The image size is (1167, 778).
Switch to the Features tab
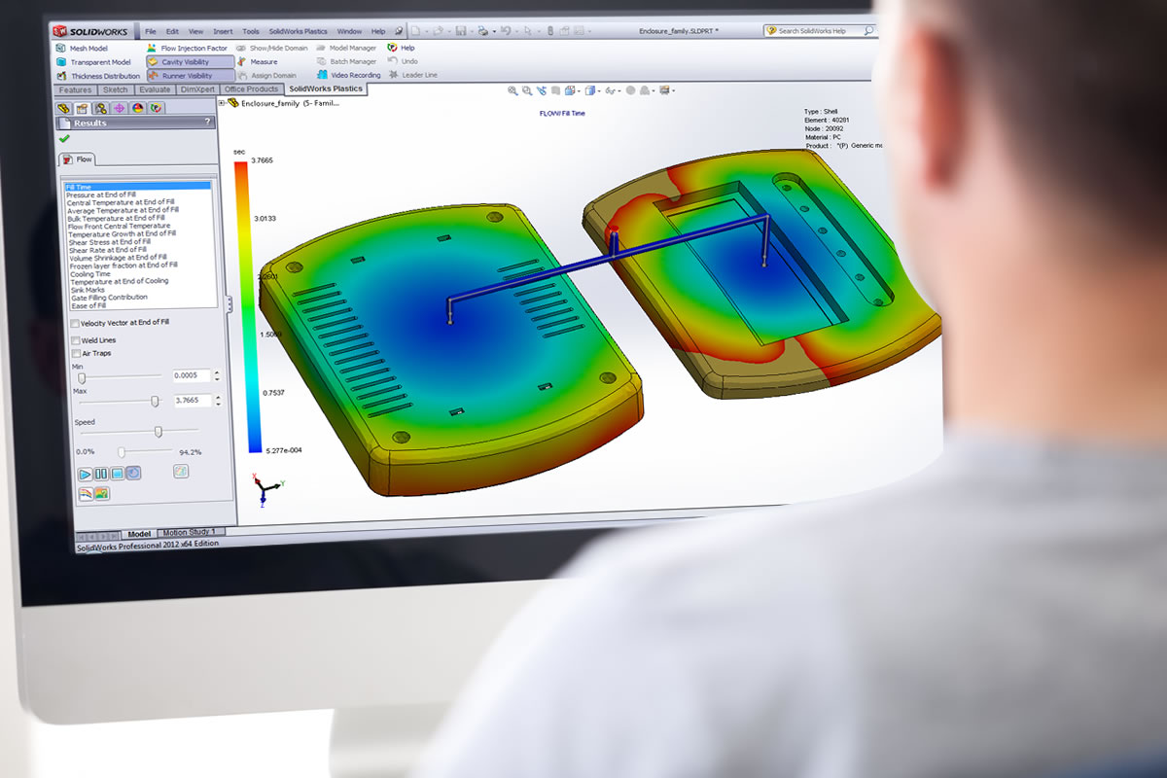tap(75, 90)
